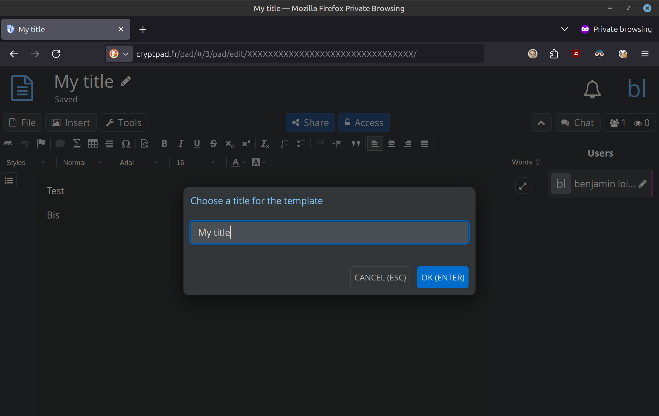The width and height of the screenshot is (659, 416).
Task: Expand the font size 16 dropdown
Action: click(x=195, y=162)
